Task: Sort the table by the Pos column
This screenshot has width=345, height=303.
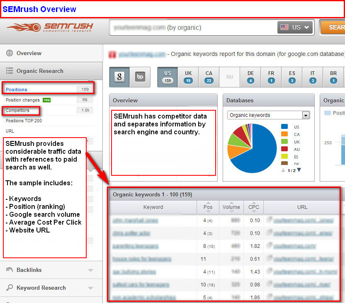Action: point(208,207)
